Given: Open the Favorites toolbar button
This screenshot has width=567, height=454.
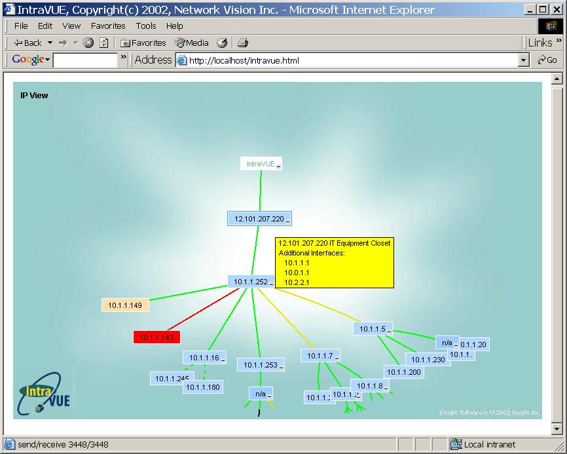Looking at the screenshot, I should (143, 43).
